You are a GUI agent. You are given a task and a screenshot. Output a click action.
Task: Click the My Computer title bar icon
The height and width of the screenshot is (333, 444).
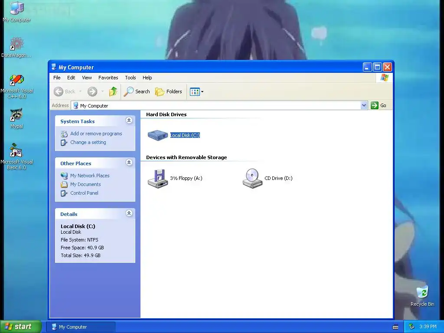coord(54,67)
